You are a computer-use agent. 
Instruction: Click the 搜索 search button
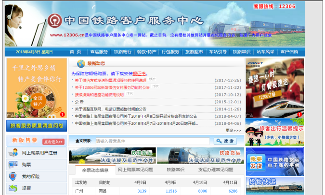click(x=225, y=141)
